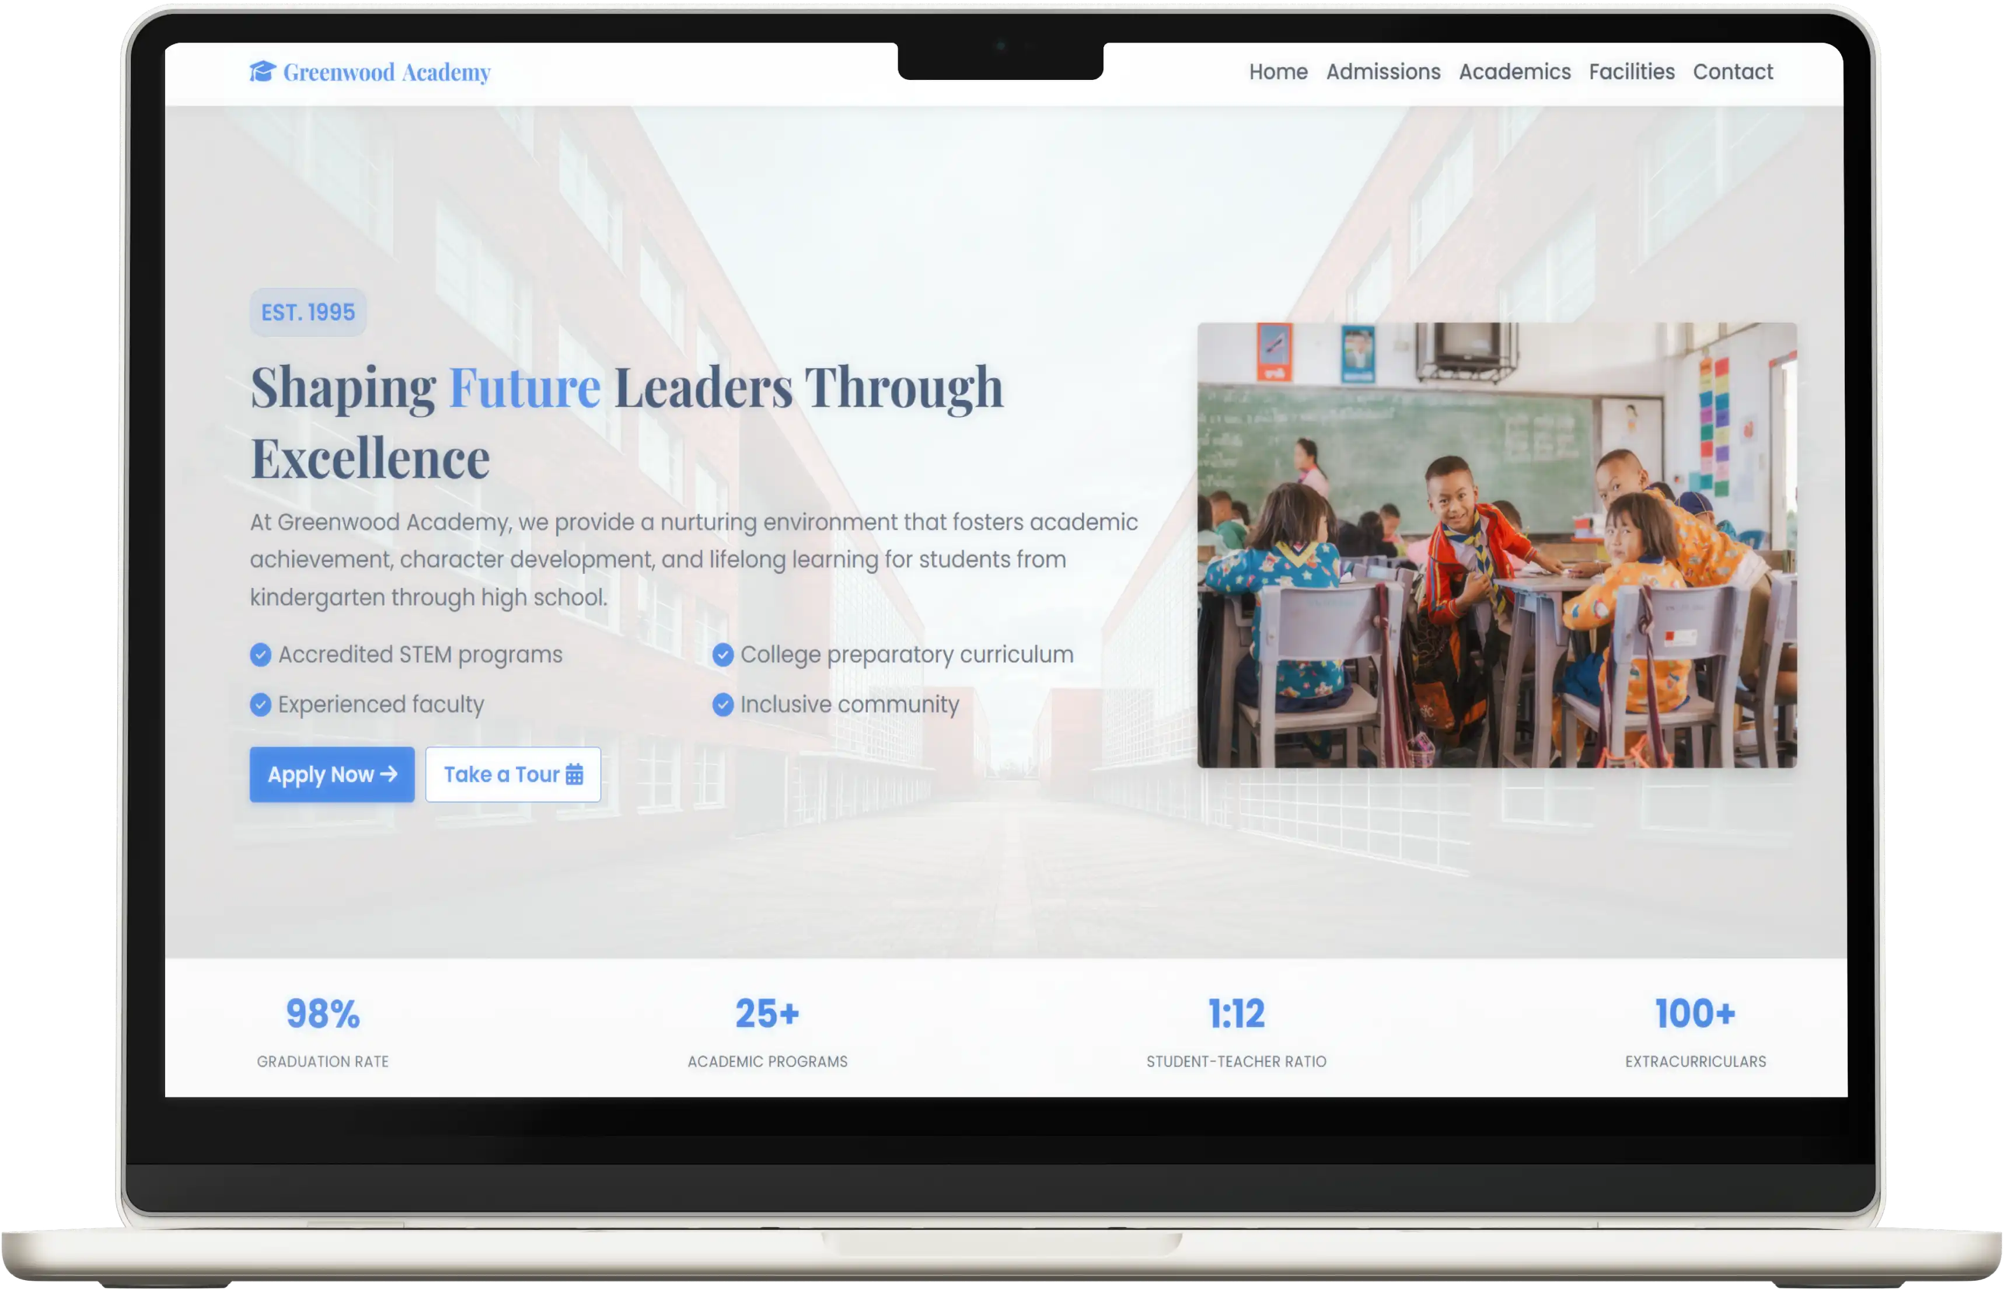
Task: Click the 1:12 student-teacher ratio stat
Action: 1236,1013
